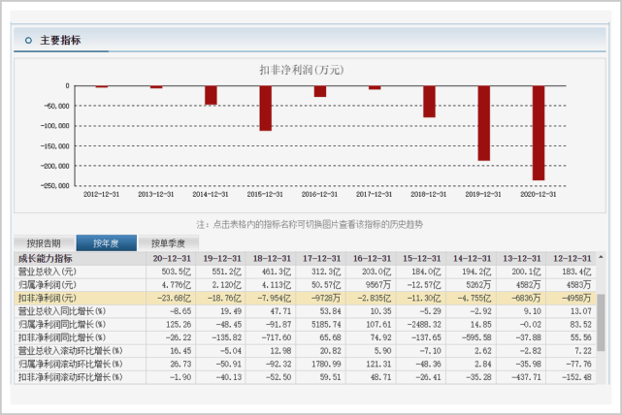This screenshot has height=415, width=622.
Task: Click the 16-12-31 column header
Action: click(x=372, y=259)
